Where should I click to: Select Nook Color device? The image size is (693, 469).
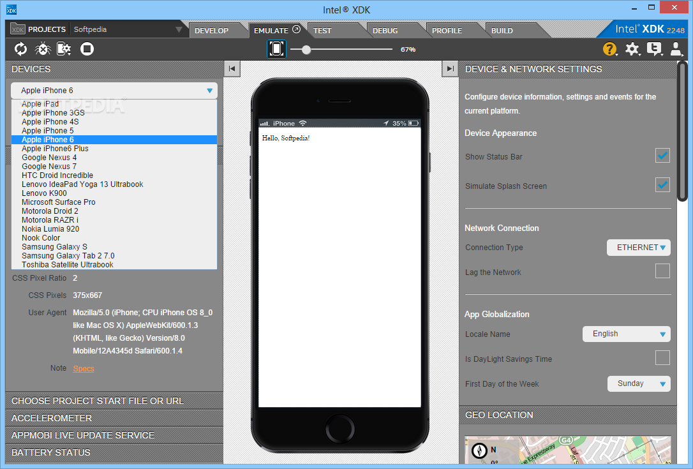(x=114, y=238)
